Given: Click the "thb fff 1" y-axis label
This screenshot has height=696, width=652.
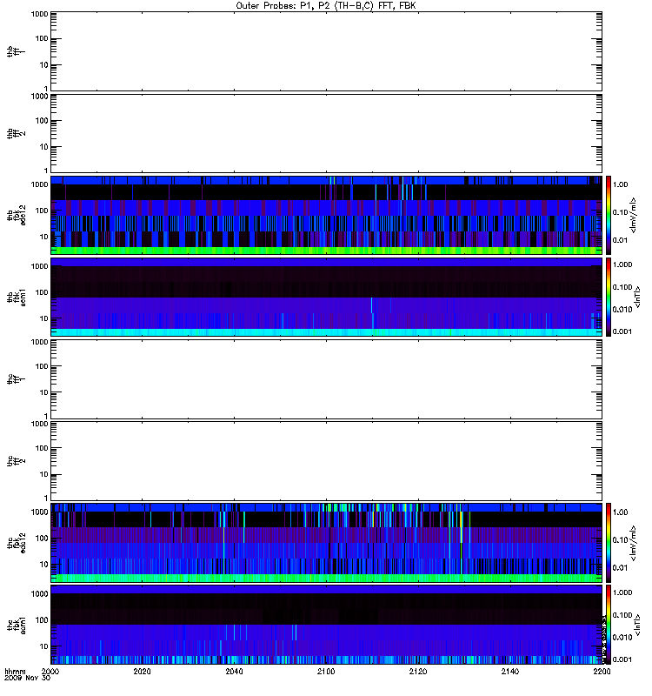Looking at the screenshot, I should (17, 51).
